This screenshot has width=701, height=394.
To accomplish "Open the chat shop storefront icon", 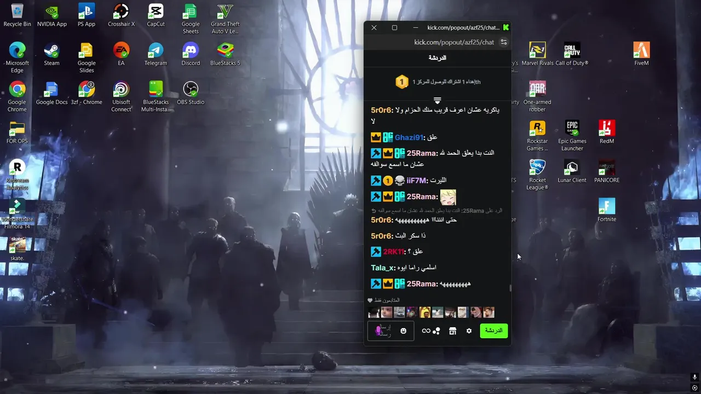I will tap(452, 331).
